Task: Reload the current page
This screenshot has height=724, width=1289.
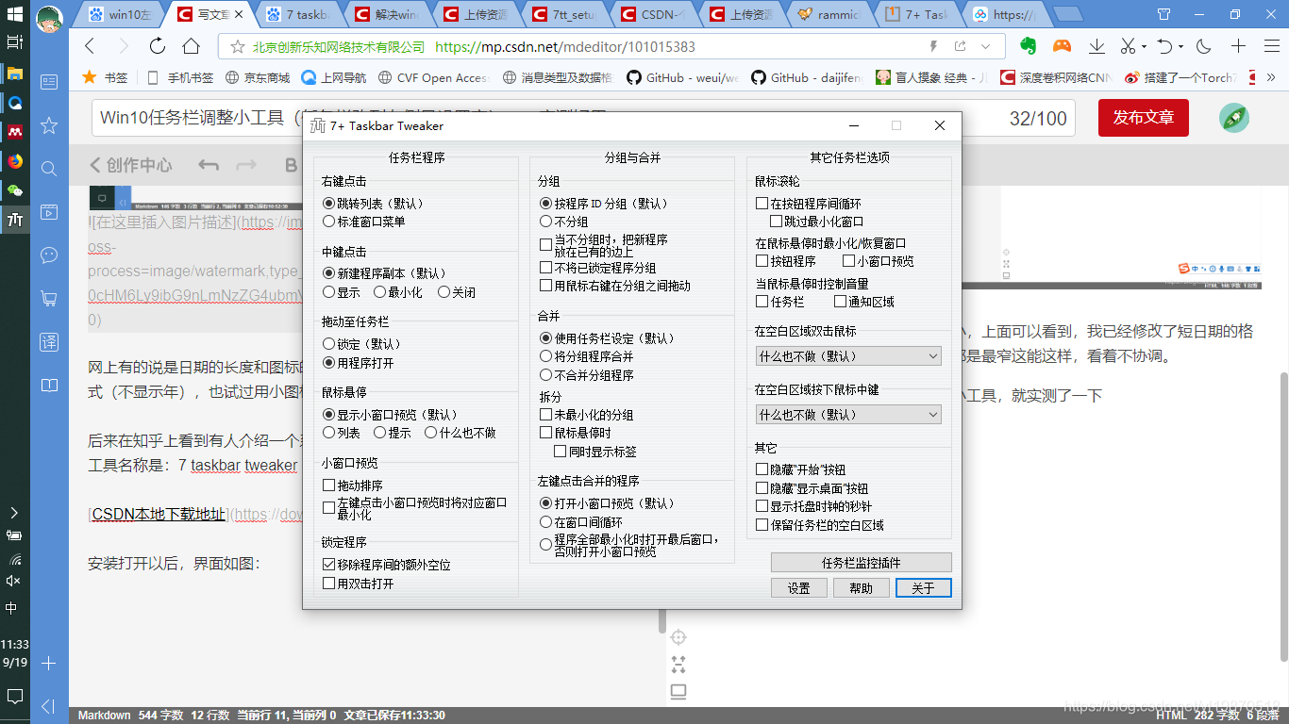Action: tap(158, 46)
